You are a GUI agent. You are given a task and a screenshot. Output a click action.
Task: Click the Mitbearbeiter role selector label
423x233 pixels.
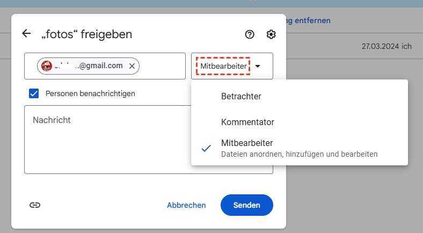tap(224, 66)
